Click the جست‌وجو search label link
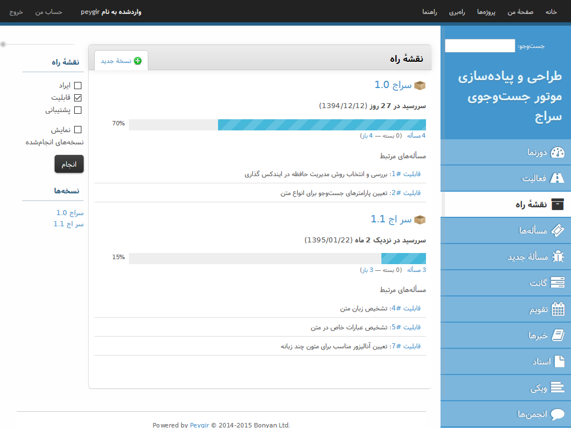 coord(531,46)
